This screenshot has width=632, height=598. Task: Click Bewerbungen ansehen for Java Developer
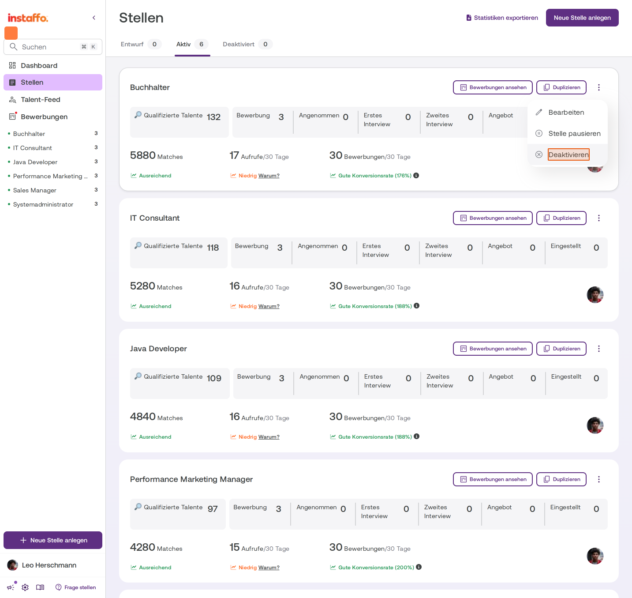(x=493, y=349)
